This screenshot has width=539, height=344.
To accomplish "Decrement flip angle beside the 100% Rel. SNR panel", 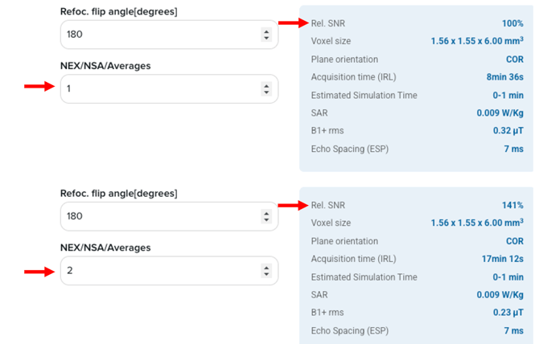I will coord(267,39).
